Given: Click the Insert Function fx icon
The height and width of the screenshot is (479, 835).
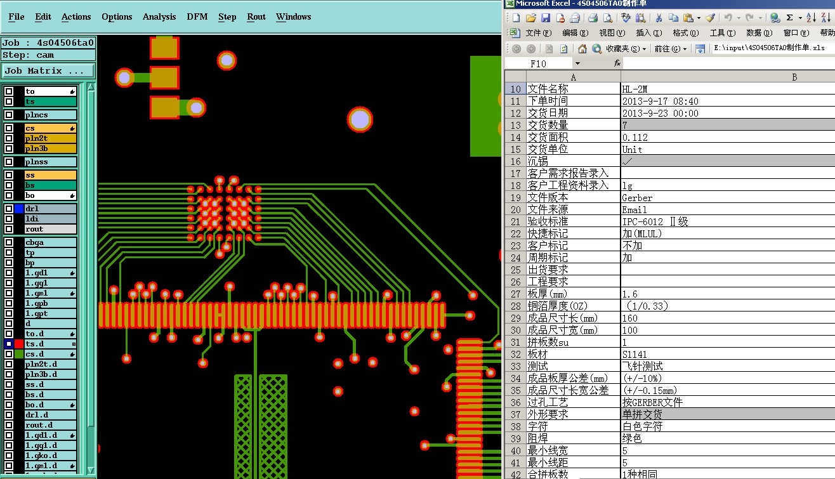Looking at the screenshot, I should [x=617, y=63].
